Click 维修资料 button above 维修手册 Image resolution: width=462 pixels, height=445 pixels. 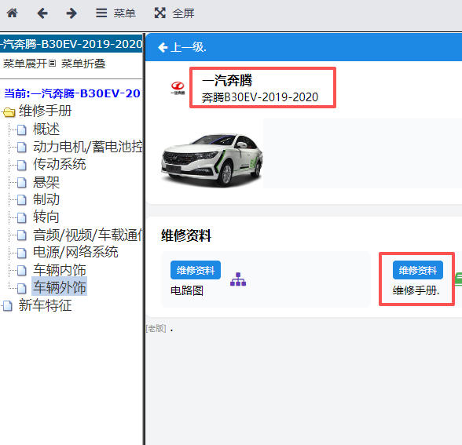pos(417,270)
